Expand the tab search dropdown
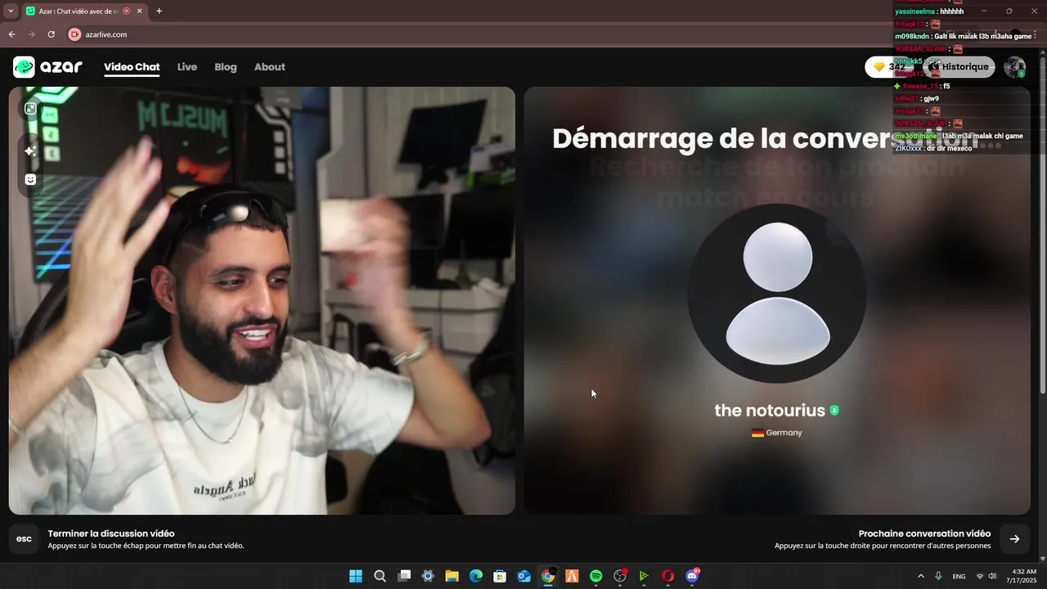The height and width of the screenshot is (589, 1047). (x=11, y=11)
